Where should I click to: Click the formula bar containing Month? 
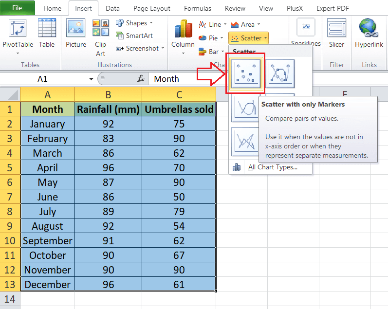tap(188, 79)
